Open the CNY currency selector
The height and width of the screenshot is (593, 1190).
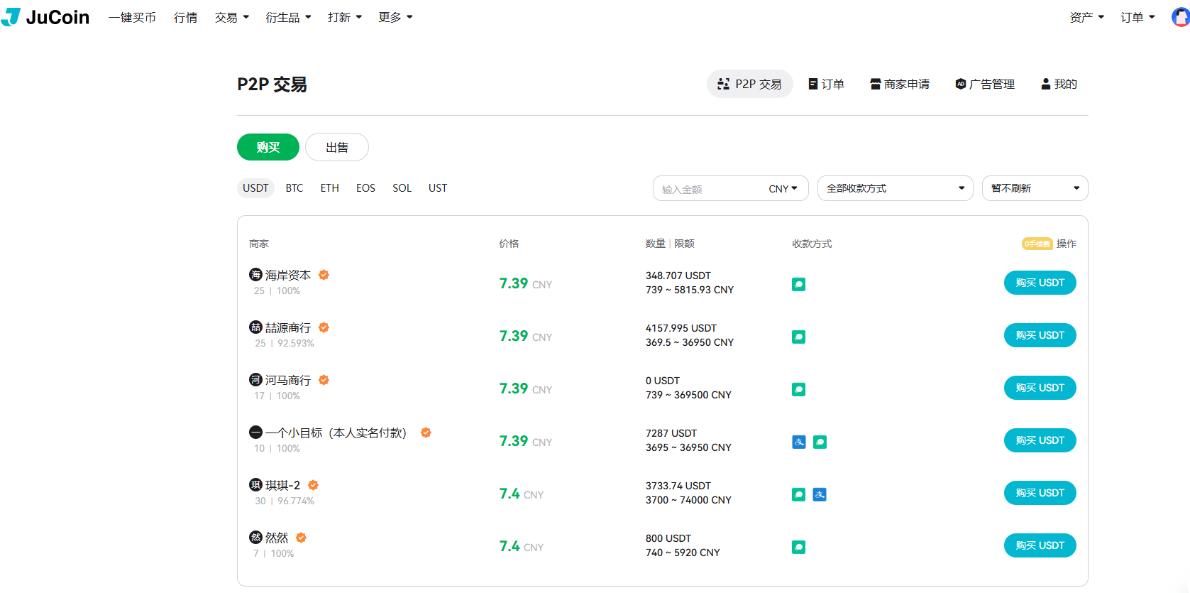(783, 189)
